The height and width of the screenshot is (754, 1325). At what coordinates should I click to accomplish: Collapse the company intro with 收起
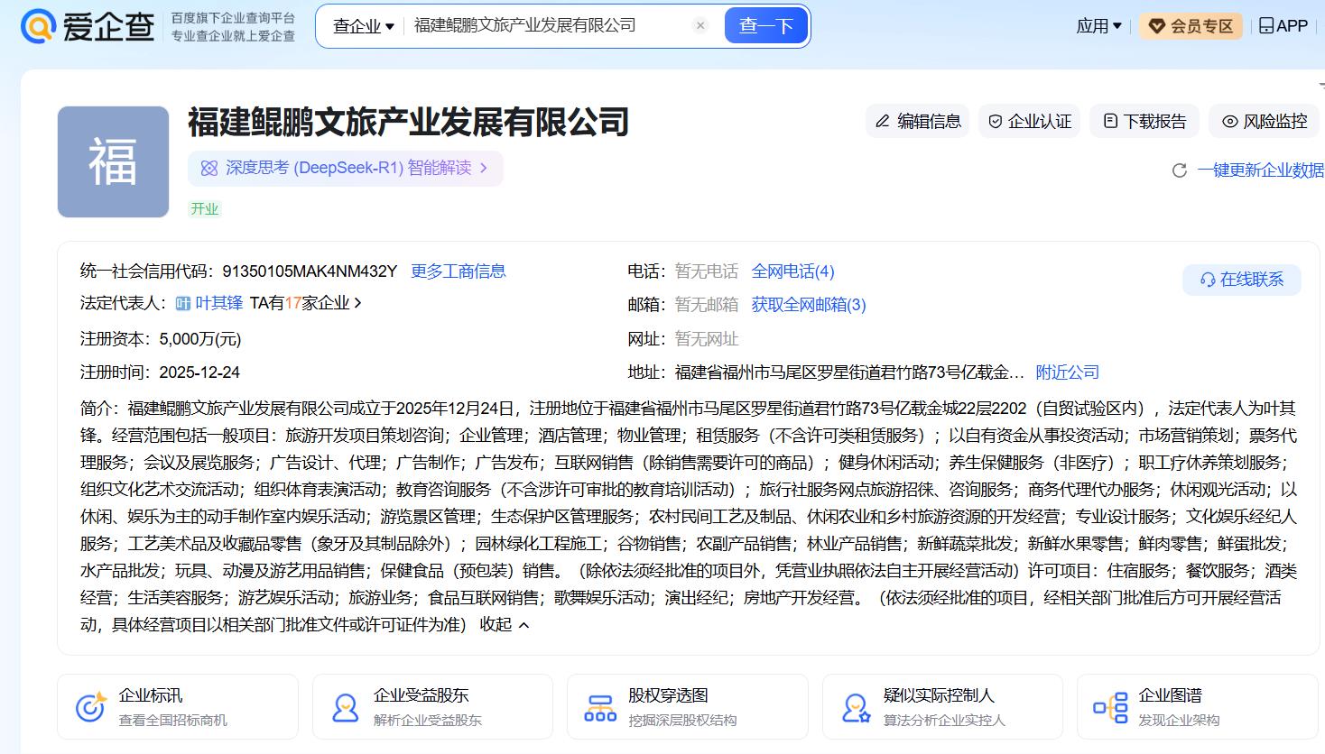coord(505,624)
